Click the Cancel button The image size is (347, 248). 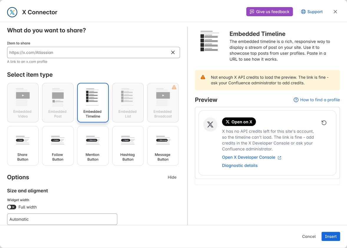pos(309,237)
